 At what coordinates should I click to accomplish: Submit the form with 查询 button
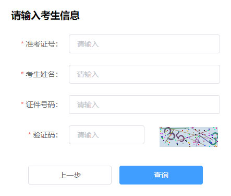(x=161, y=175)
